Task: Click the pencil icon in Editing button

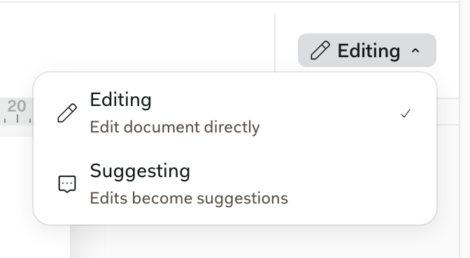Action: [320, 50]
